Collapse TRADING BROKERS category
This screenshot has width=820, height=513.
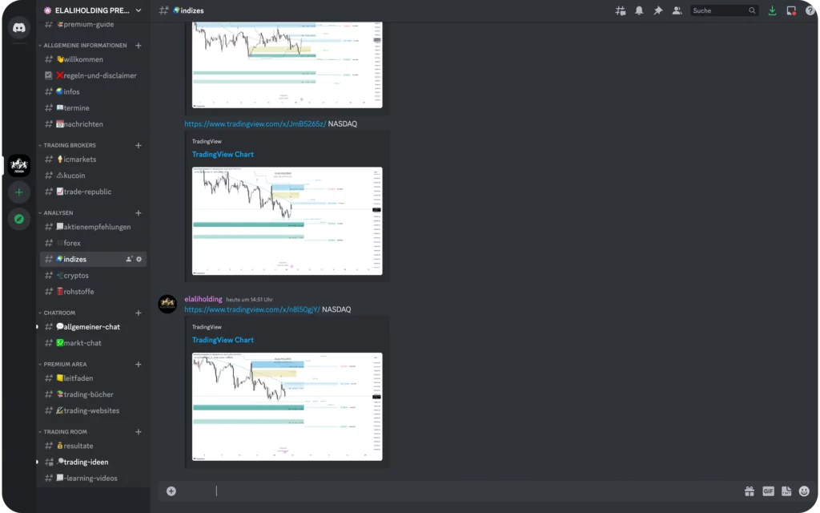(x=67, y=146)
